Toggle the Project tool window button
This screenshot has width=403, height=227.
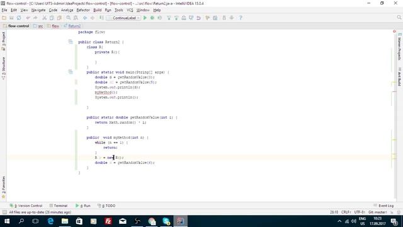pos(3,41)
